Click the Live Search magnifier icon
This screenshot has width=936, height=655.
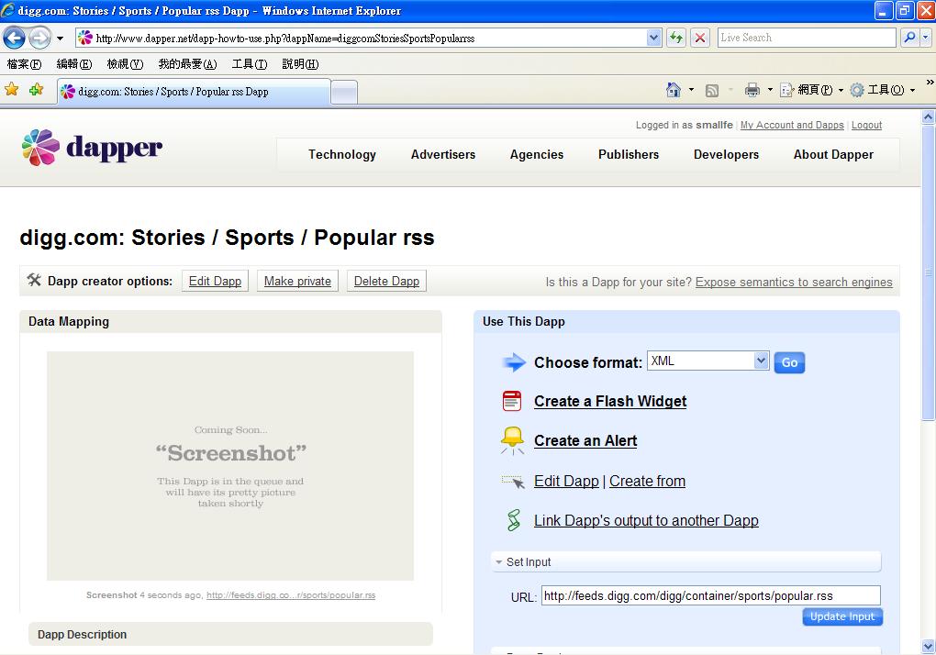click(909, 38)
